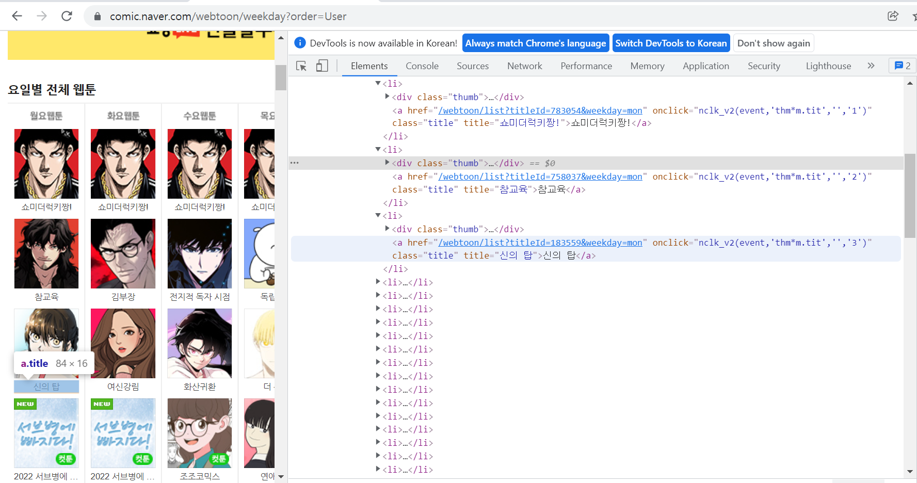Click Don't show again button
Screen dimensions: 917x483
(x=774, y=43)
